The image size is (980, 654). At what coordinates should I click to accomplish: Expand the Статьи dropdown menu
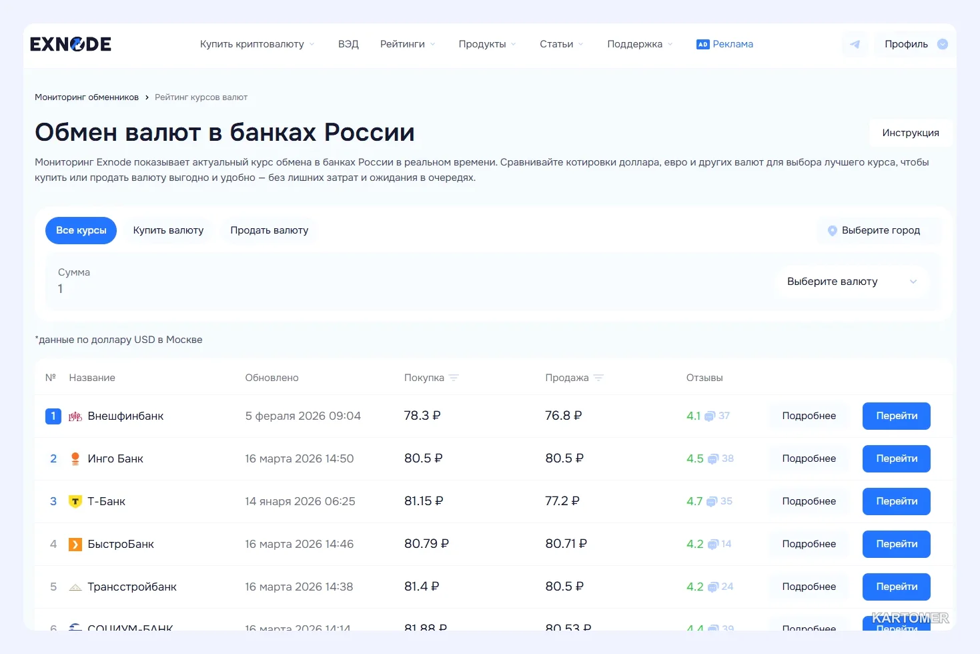point(562,44)
